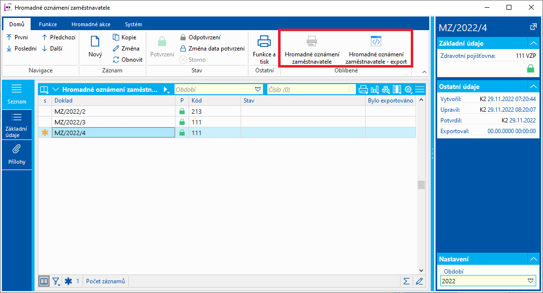Screen dimensions: 543x293
Task: Open the Systém ribbon tab
Action: (133, 24)
